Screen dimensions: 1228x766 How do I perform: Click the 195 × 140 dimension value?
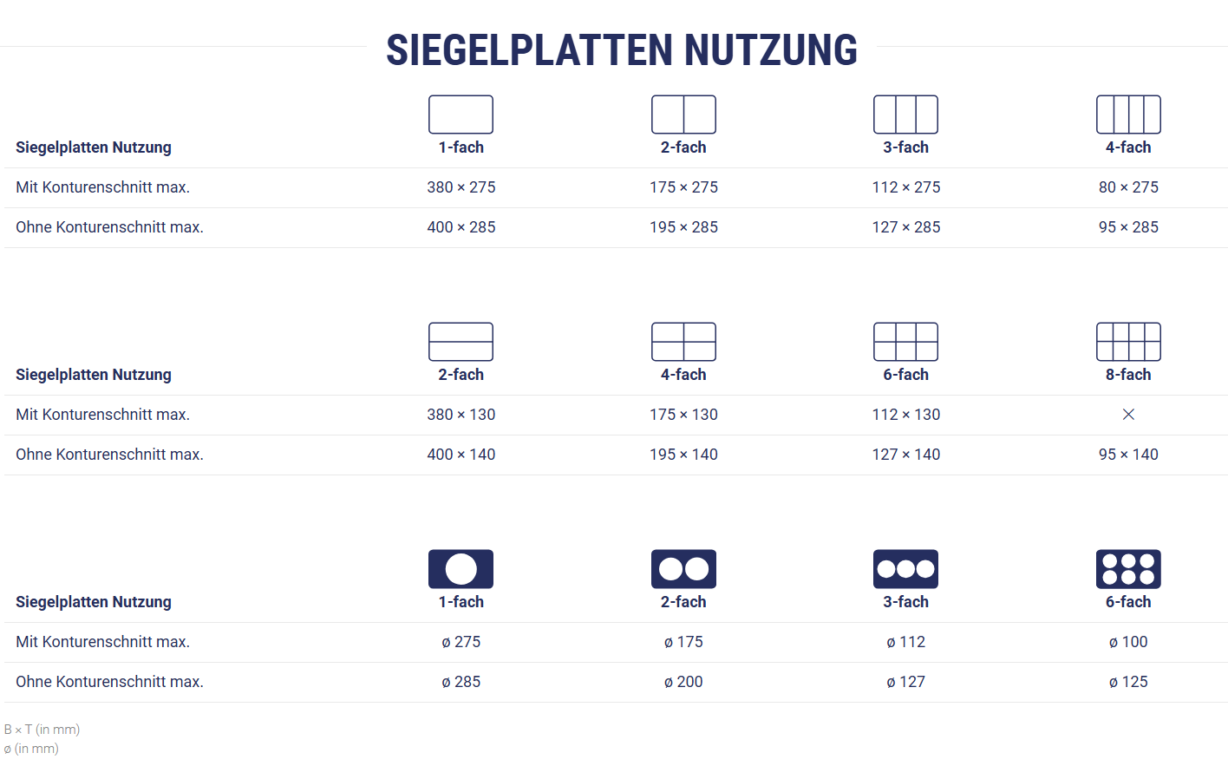point(683,455)
